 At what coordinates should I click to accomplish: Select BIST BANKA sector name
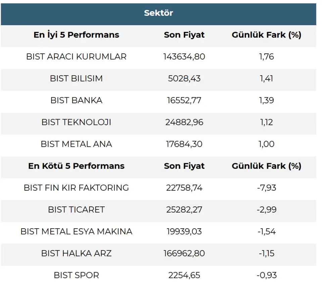(x=76, y=100)
